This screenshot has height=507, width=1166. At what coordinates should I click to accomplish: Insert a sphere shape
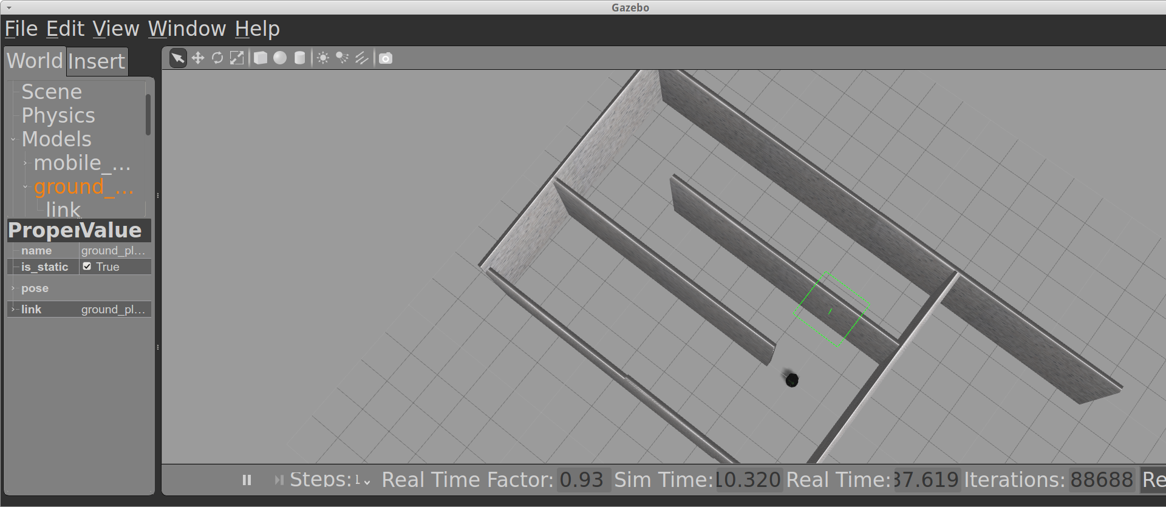(280, 58)
